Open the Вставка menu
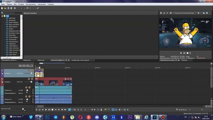213x120 pixels. 21,4
